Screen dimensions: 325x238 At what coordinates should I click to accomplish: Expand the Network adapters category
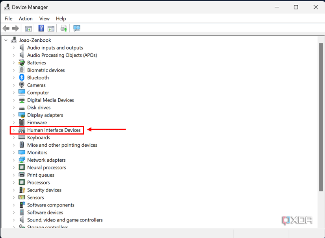click(x=14, y=160)
